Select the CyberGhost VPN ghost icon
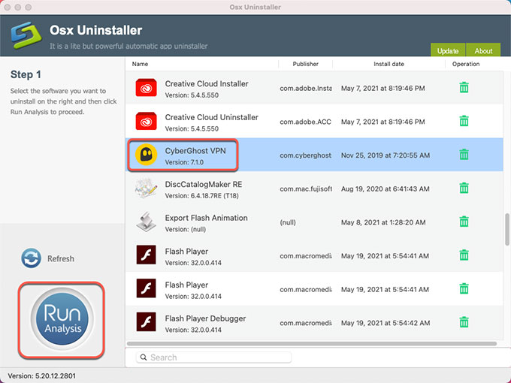 [x=146, y=155]
